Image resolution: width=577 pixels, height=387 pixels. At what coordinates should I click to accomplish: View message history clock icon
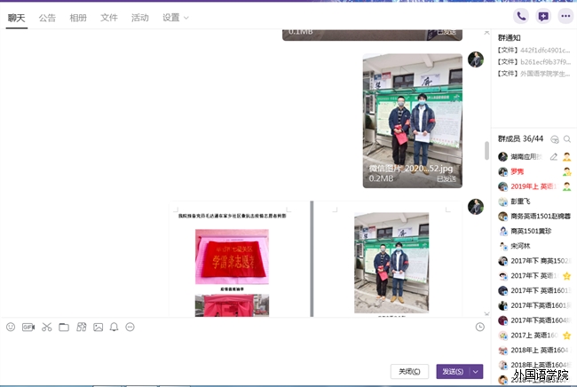pos(480,327)
